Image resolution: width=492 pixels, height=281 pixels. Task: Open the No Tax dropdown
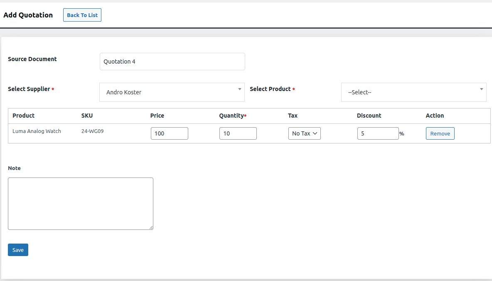coord(304,133)
